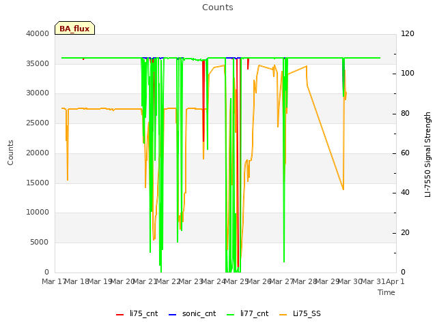Click the 120 tick on right axis

408,33
